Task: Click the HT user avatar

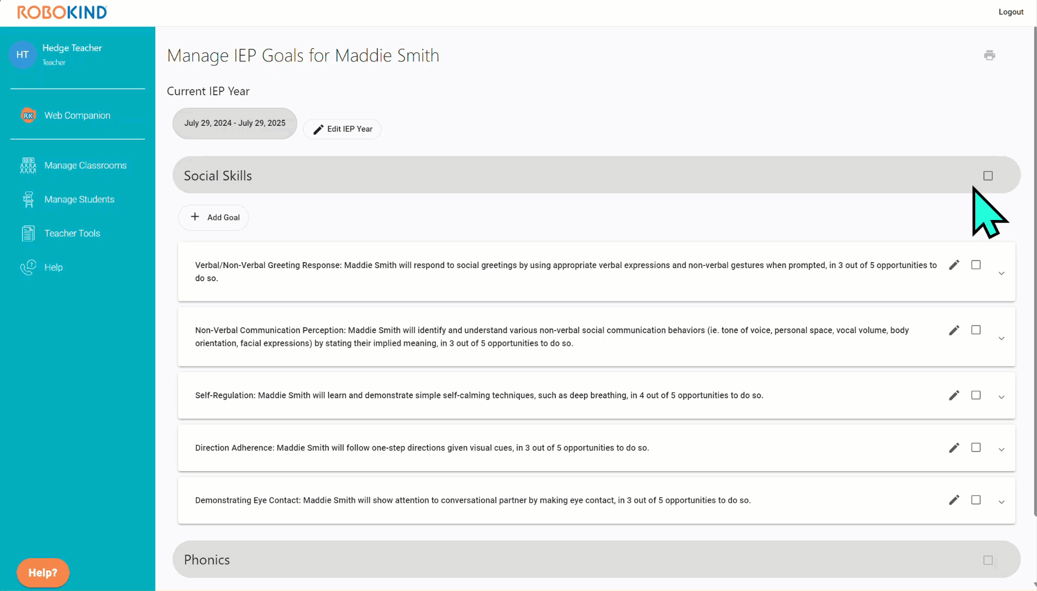Action: 22,55
